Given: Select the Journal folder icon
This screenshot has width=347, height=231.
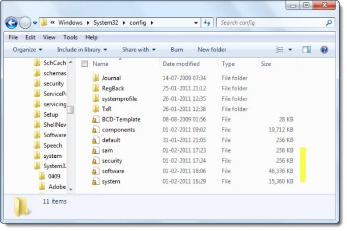Looking at the screenshot, I should coord(96,78).
